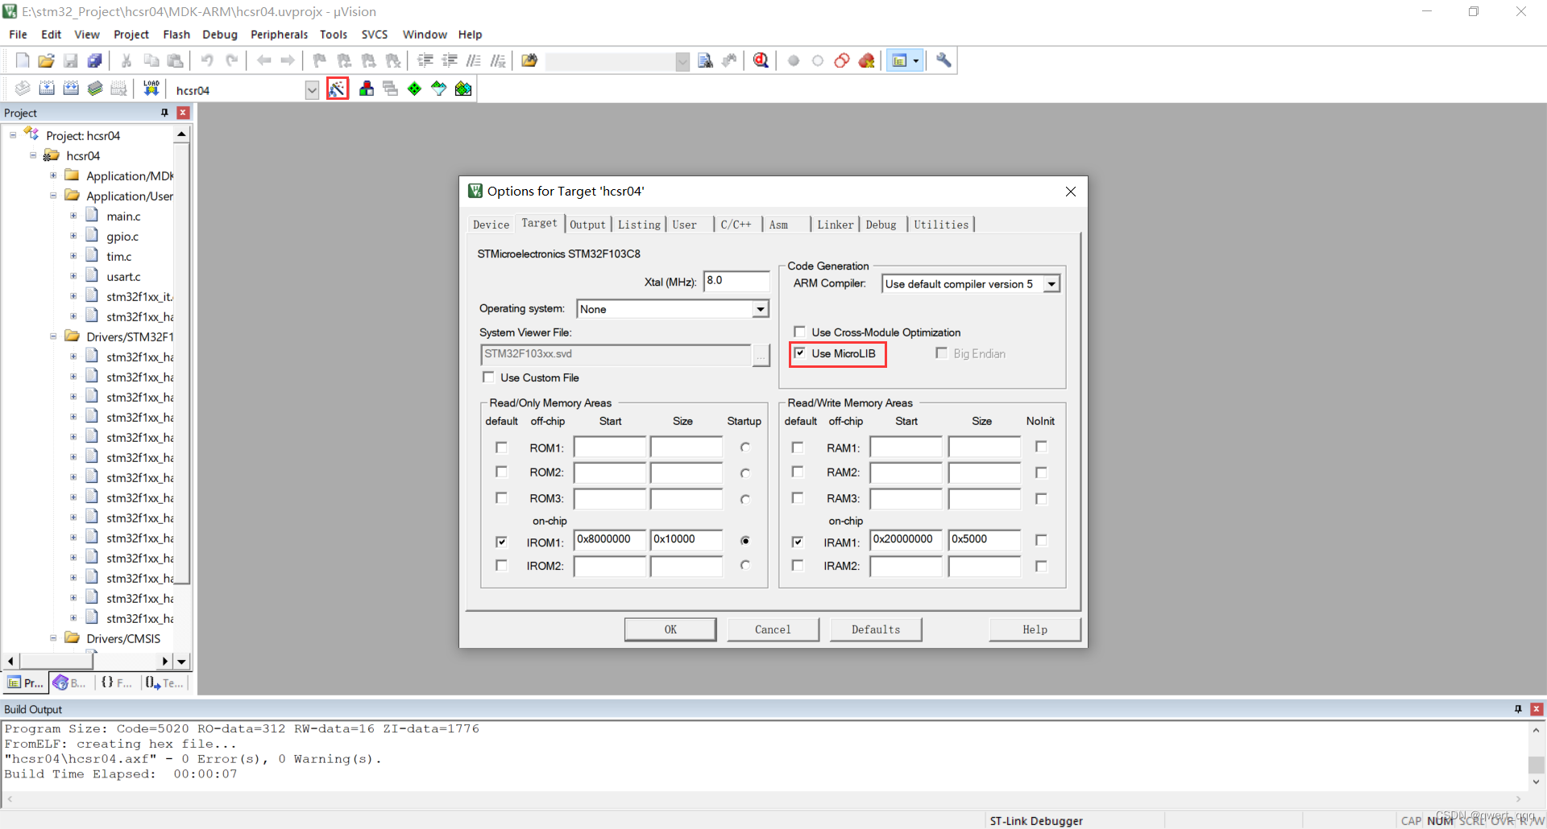Open Options for Target wand icon
Screen dimensions: 1547x829
click(338, 89)
